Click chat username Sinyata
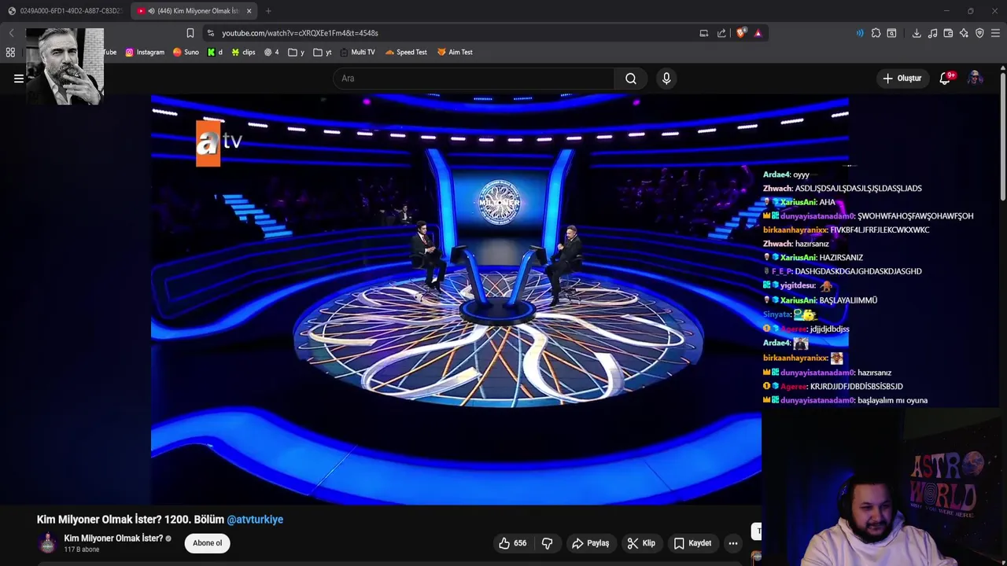Image resolution: width=1007 pixels, height=566 pixels. coord(776,314)
